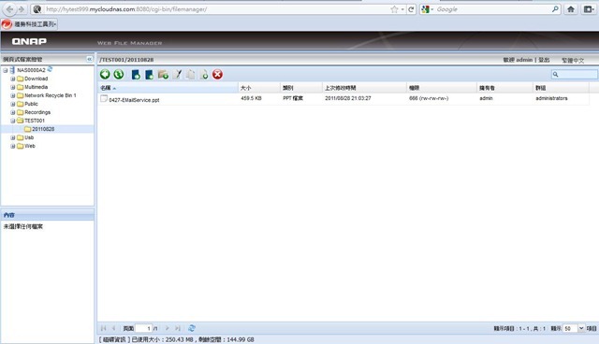Click the disk info link in status bar
The height and width of the screenshot is (344, 599).
pyautogui.click(x=115, y=339)
